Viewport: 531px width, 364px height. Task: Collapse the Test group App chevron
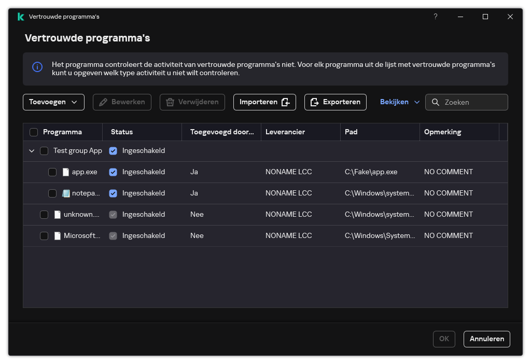click(32, 151)
